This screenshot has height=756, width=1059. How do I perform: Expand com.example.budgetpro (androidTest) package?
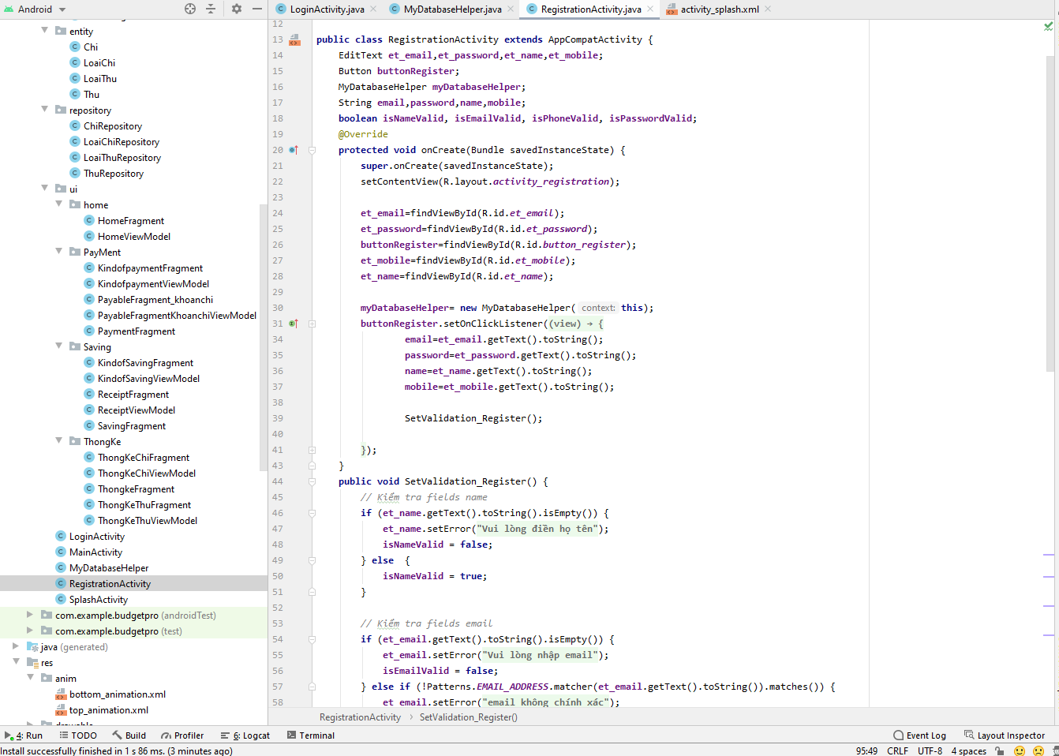pos(30,614)
